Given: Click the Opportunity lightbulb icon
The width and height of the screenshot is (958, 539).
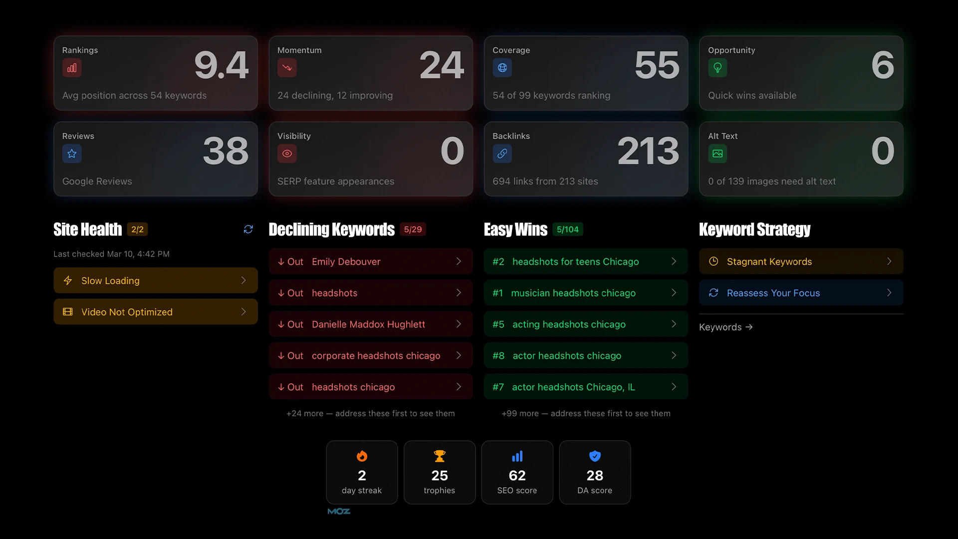Looking at the screenshot, I should click(718, 68).
